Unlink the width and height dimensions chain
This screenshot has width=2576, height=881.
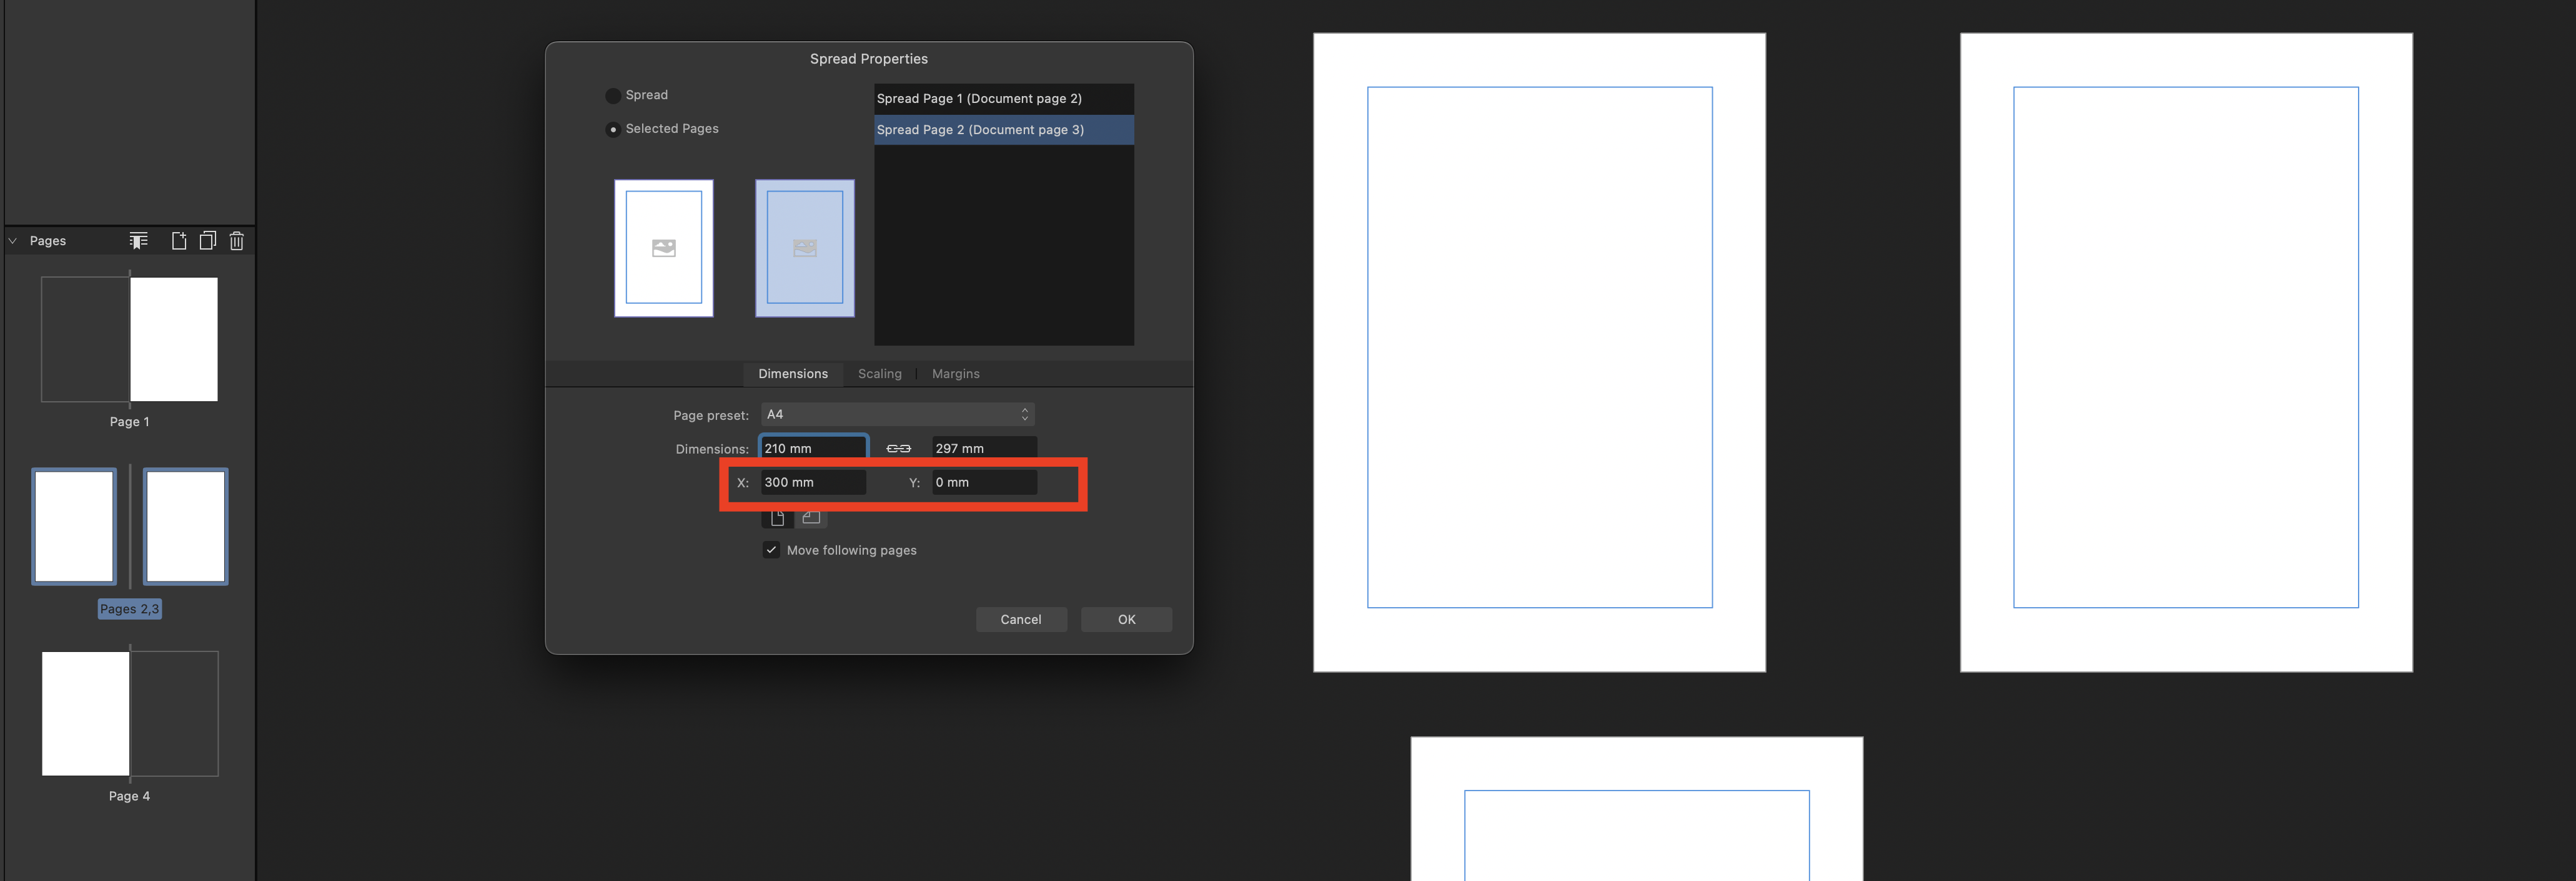pos(897,447)
